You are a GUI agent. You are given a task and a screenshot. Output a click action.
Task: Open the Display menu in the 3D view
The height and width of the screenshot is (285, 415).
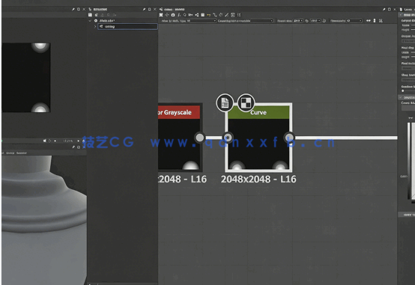click(x=10, y=153)
